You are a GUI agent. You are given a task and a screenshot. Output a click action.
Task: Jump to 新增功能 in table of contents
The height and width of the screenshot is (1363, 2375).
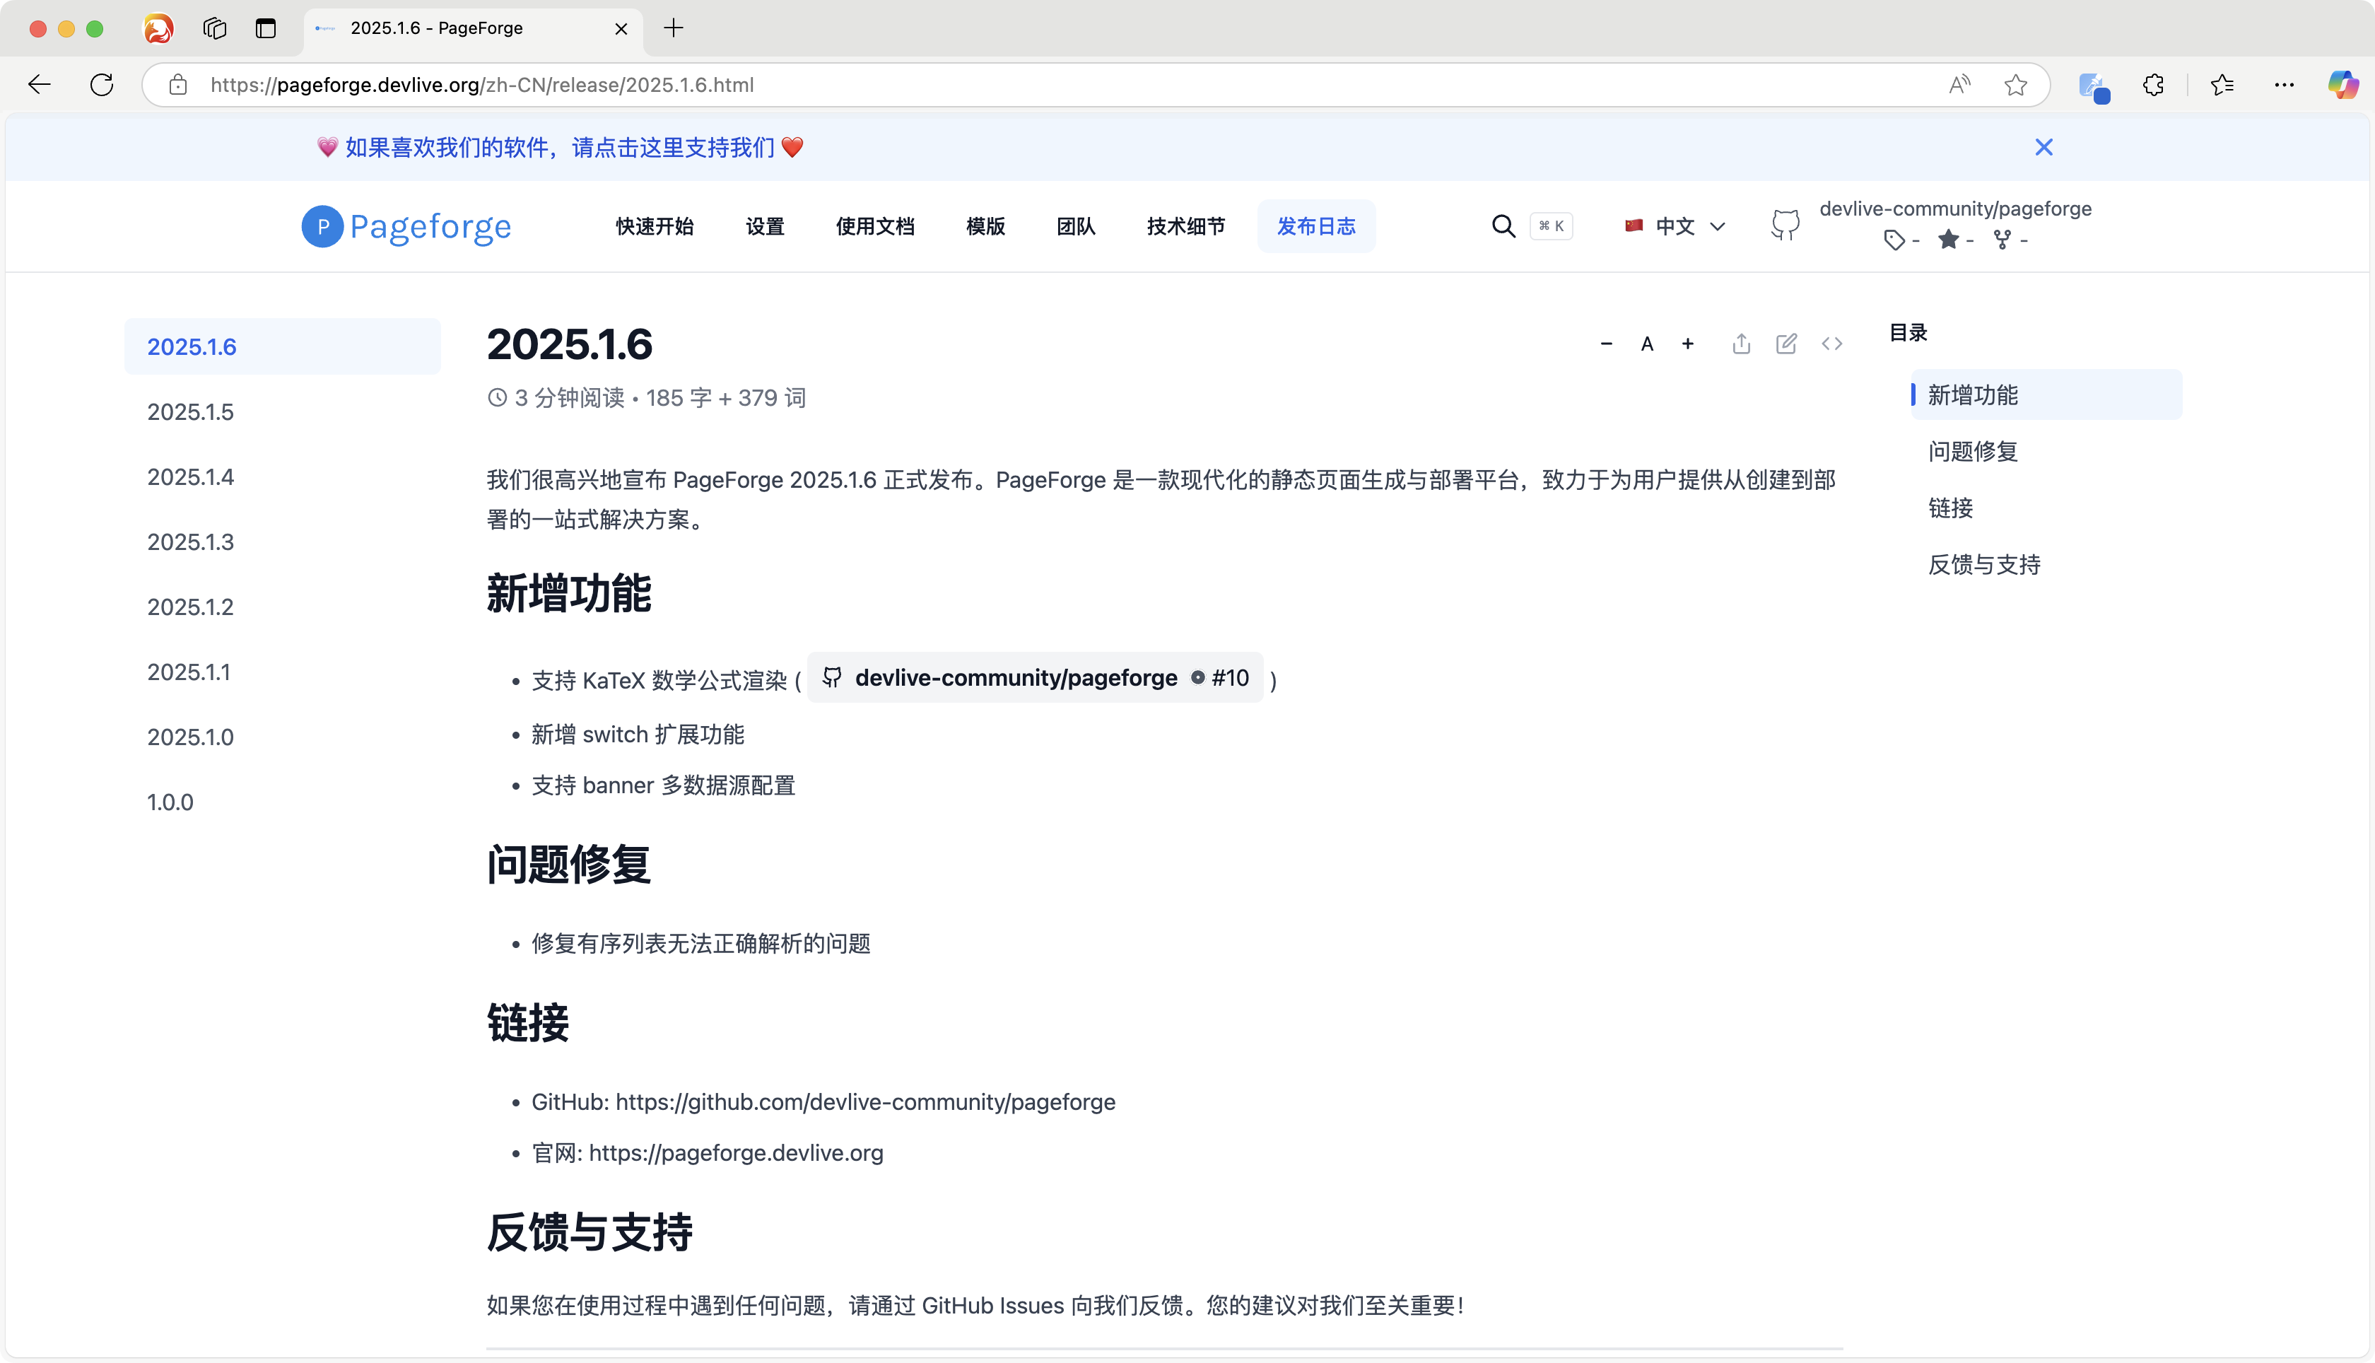pyautogui.click(x=2046, y=395)
